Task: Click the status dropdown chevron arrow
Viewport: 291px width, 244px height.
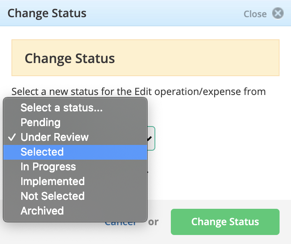Action: [x=150, y=138]
